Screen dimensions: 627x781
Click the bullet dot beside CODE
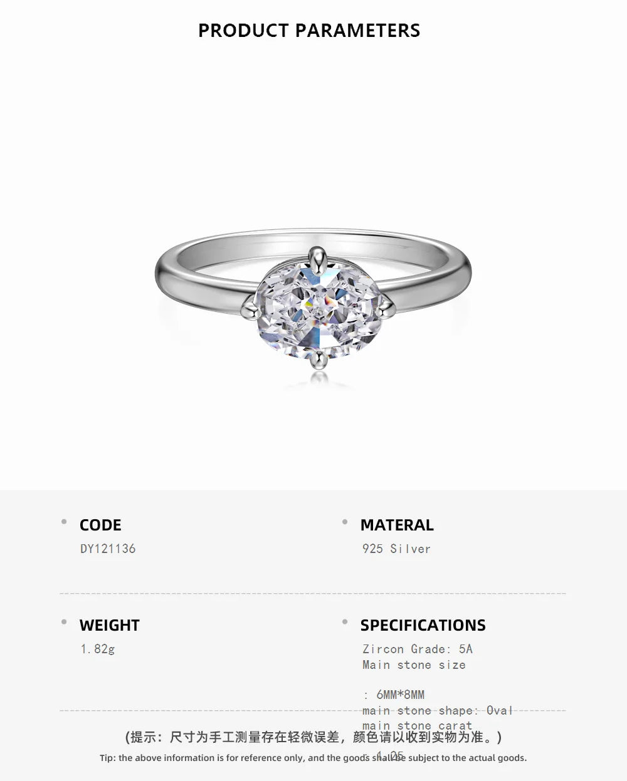tap(64, 522)
